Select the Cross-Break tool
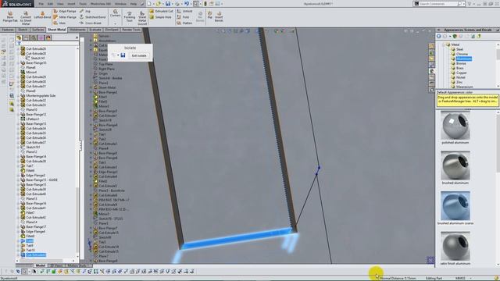 pyautogui.click(x=91, y=23)
